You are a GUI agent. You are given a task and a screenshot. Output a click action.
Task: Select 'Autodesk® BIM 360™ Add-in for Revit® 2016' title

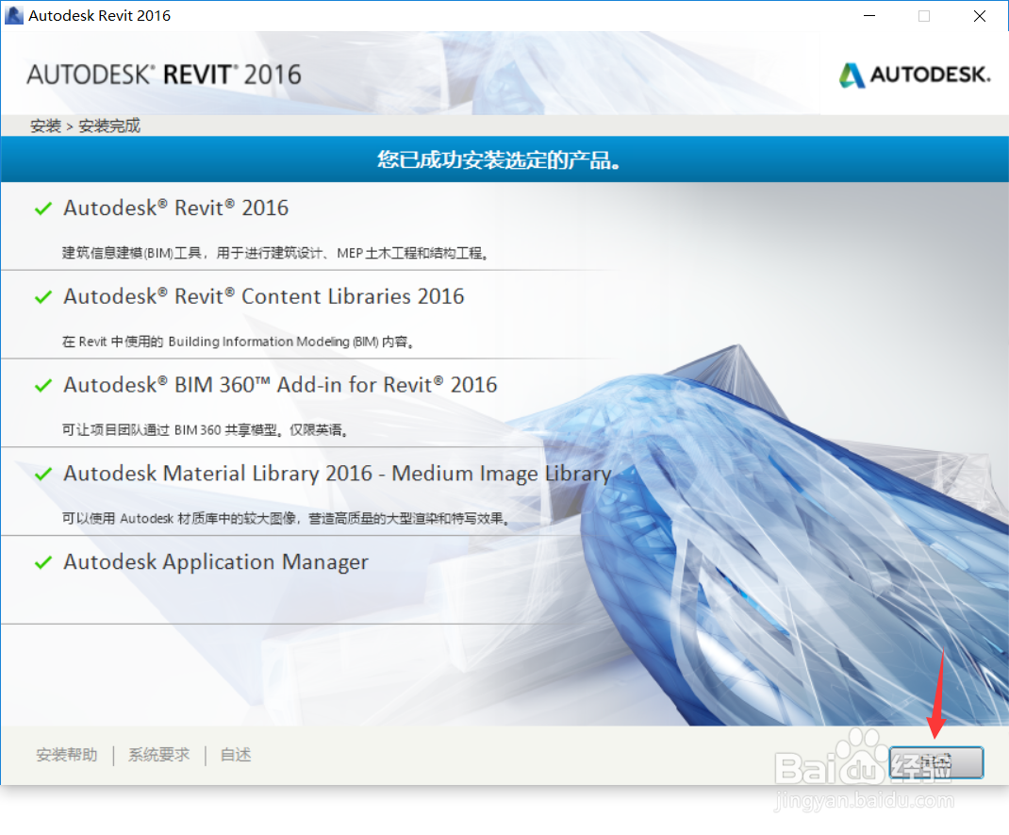pos(280,384)
